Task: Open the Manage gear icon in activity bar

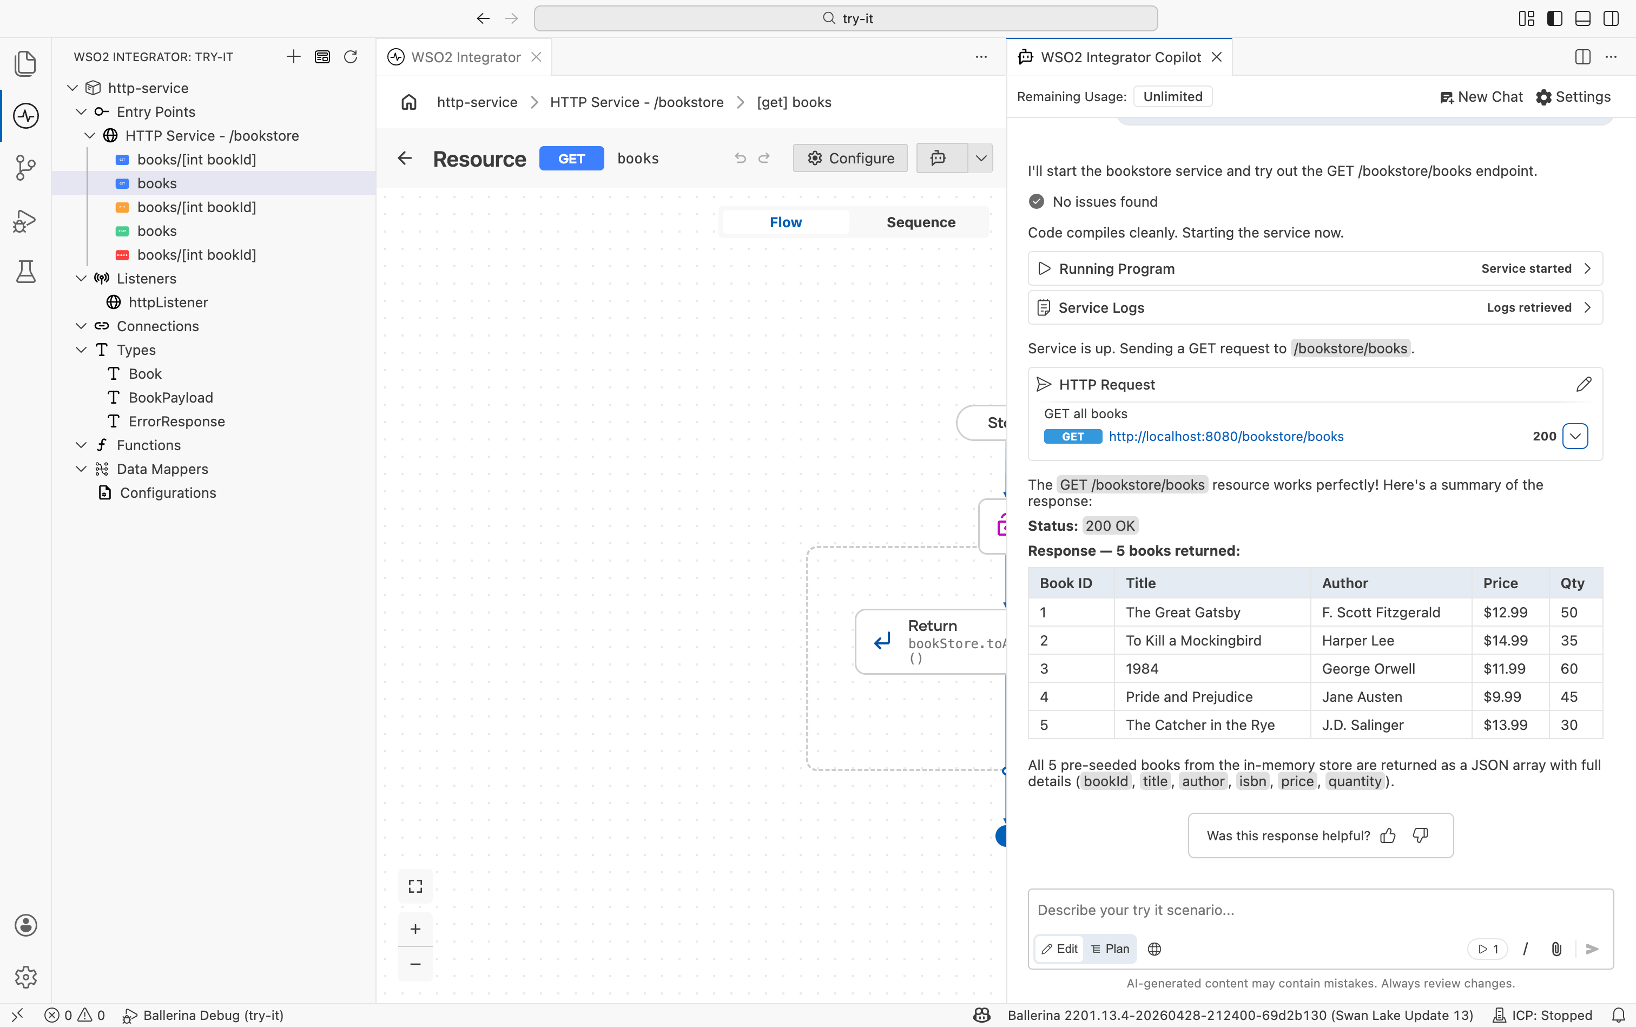Action: 26,977
